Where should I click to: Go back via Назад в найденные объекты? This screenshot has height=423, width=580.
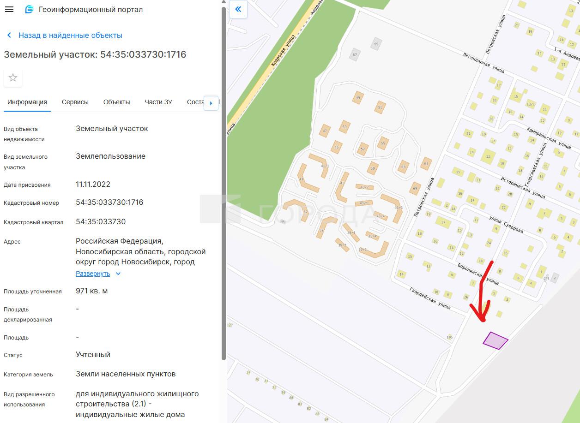(x=70, y=35)
